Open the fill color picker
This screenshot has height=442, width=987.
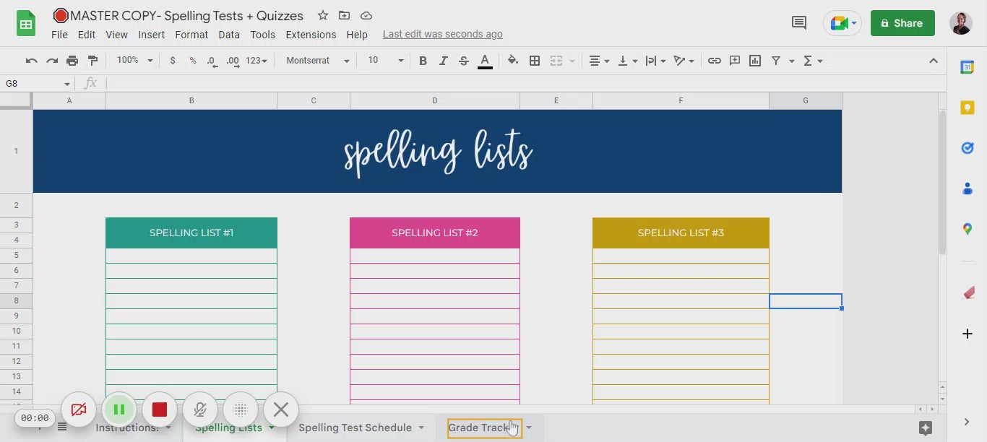(x=513, y=61)
